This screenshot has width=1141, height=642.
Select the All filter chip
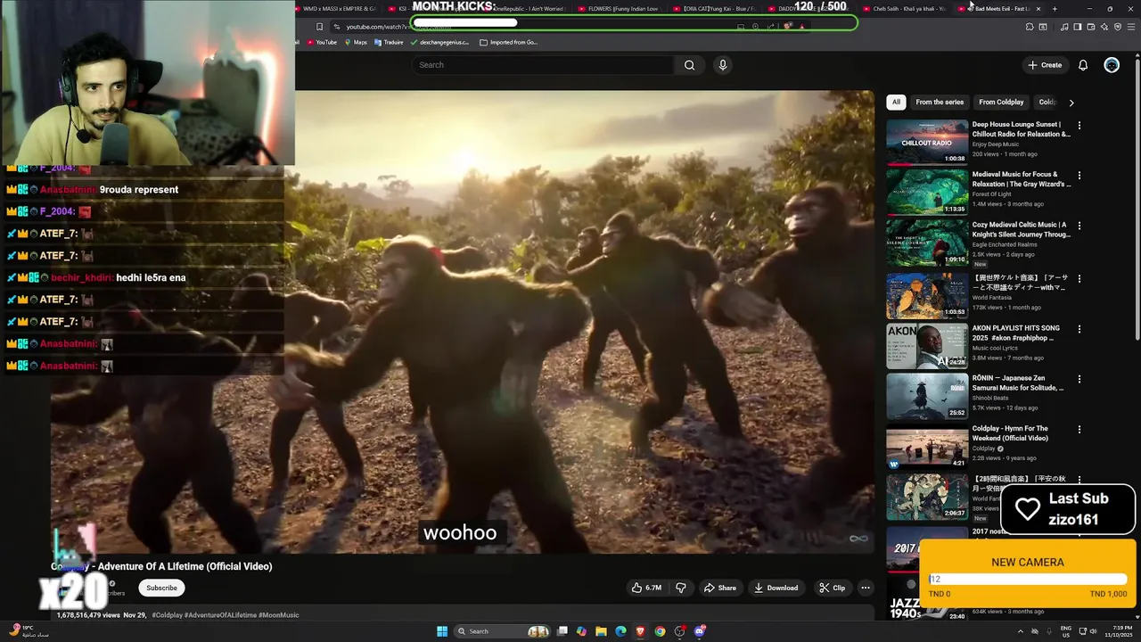(x=896, y=102)
